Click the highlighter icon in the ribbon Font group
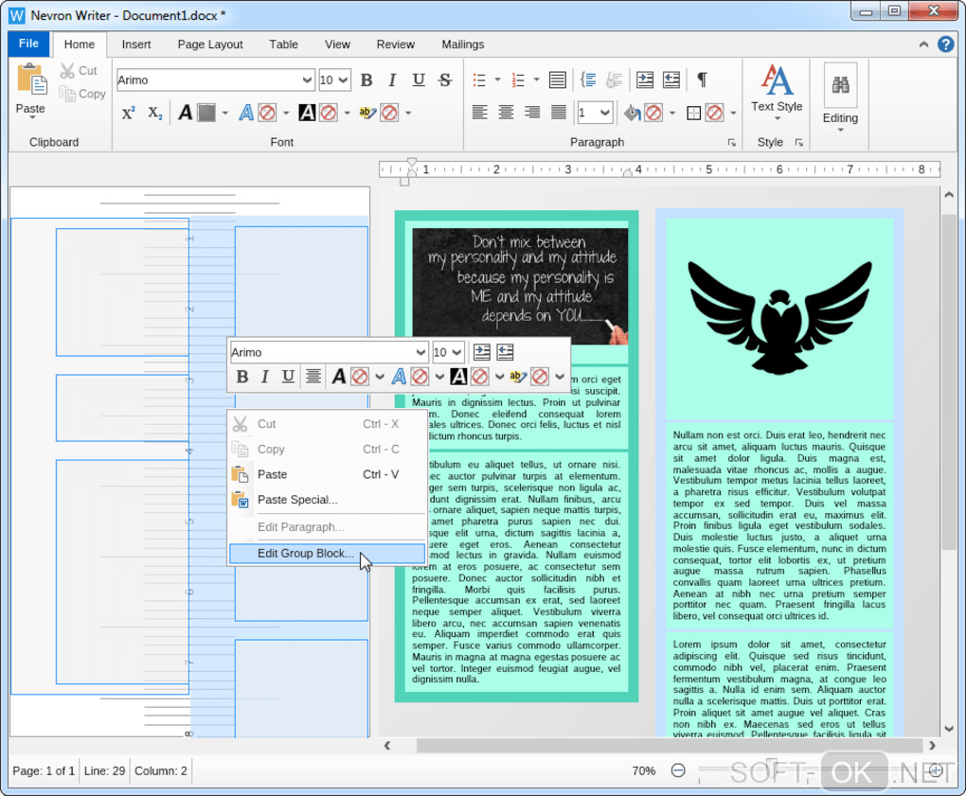This screenshot has width=966, height=796. pyautogui.click(x=367, y=114)
